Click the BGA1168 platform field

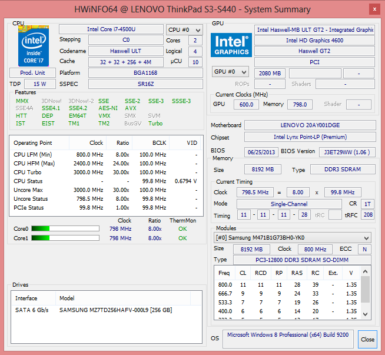click(x=145, y=72)
